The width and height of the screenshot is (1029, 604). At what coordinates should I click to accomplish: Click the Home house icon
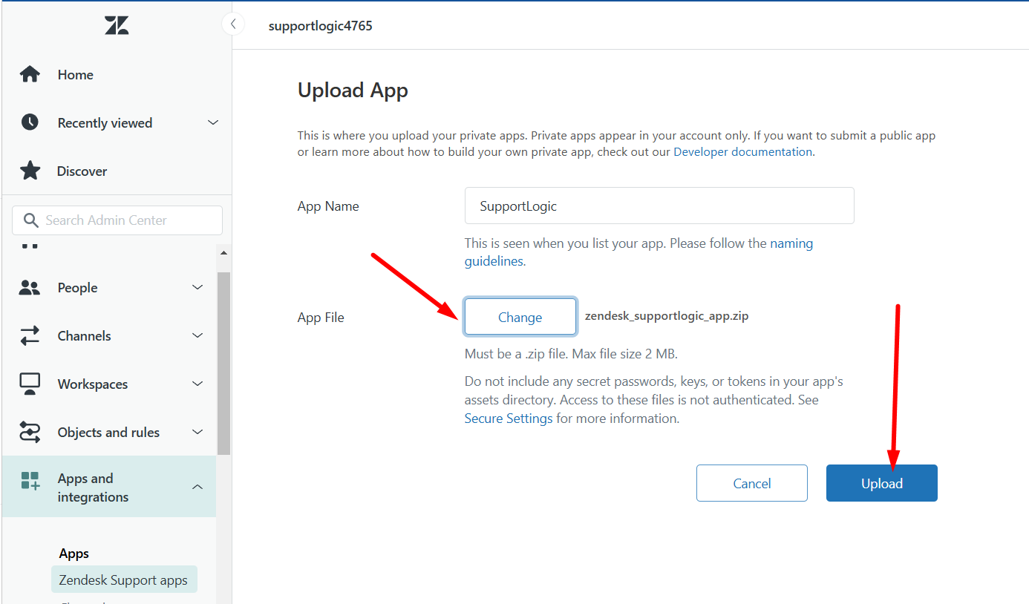click(x=30, y=74)
